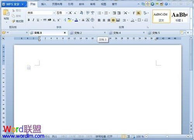Toggle Italic formatting
The height and width of the screenshot is (140, 194).
pyautogui.click(x=33, y=20)
